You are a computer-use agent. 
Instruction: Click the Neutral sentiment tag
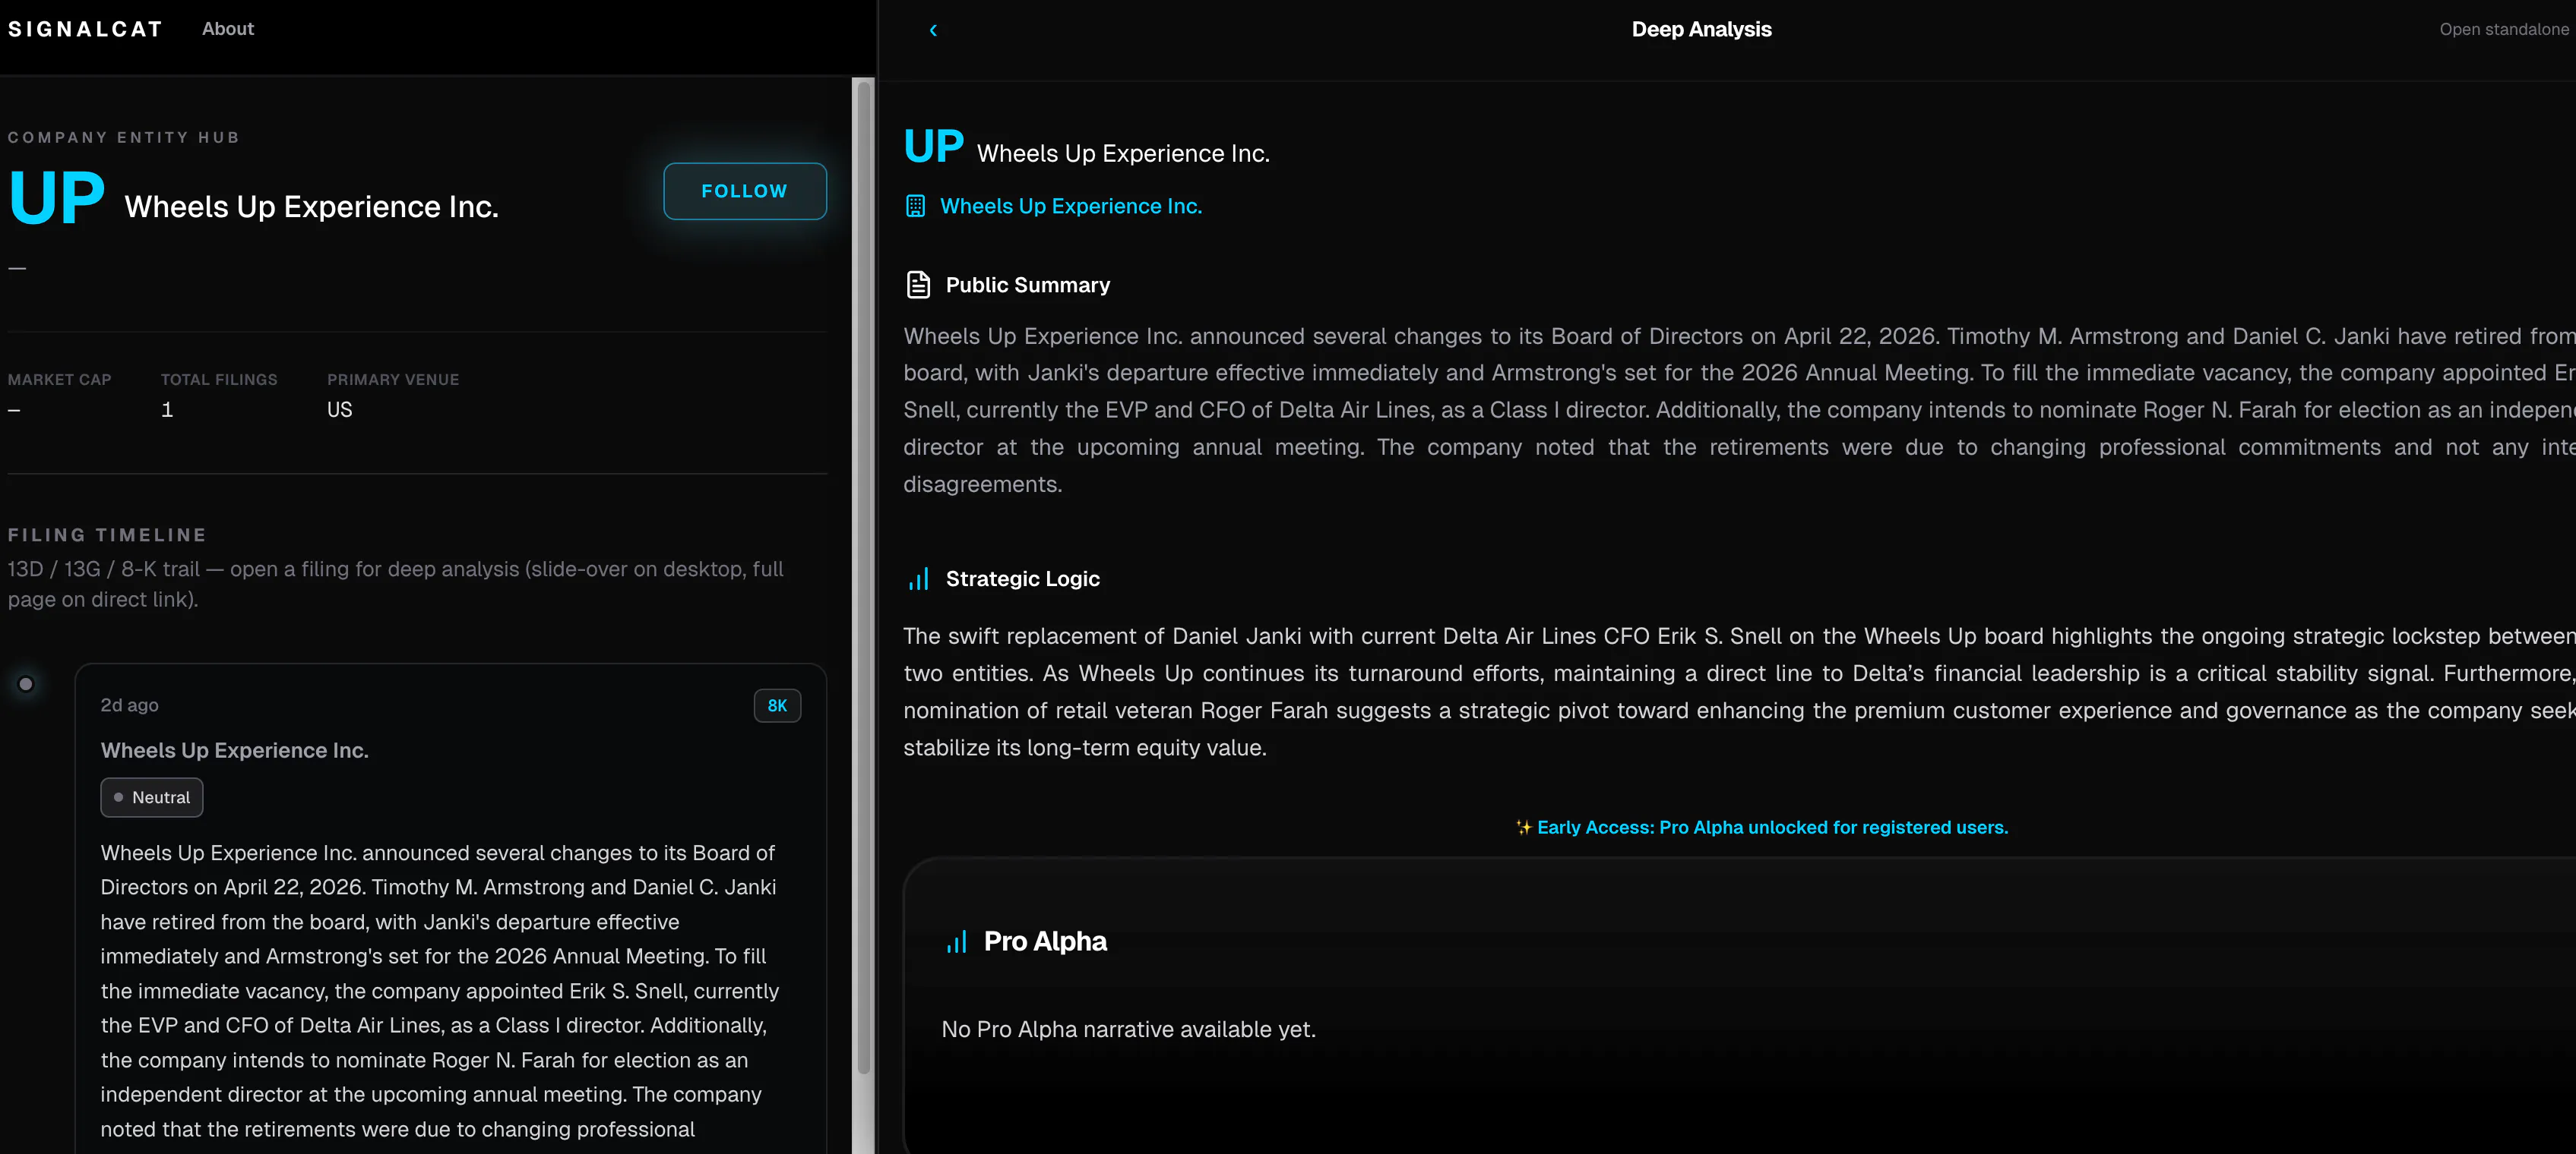[152, 797]
